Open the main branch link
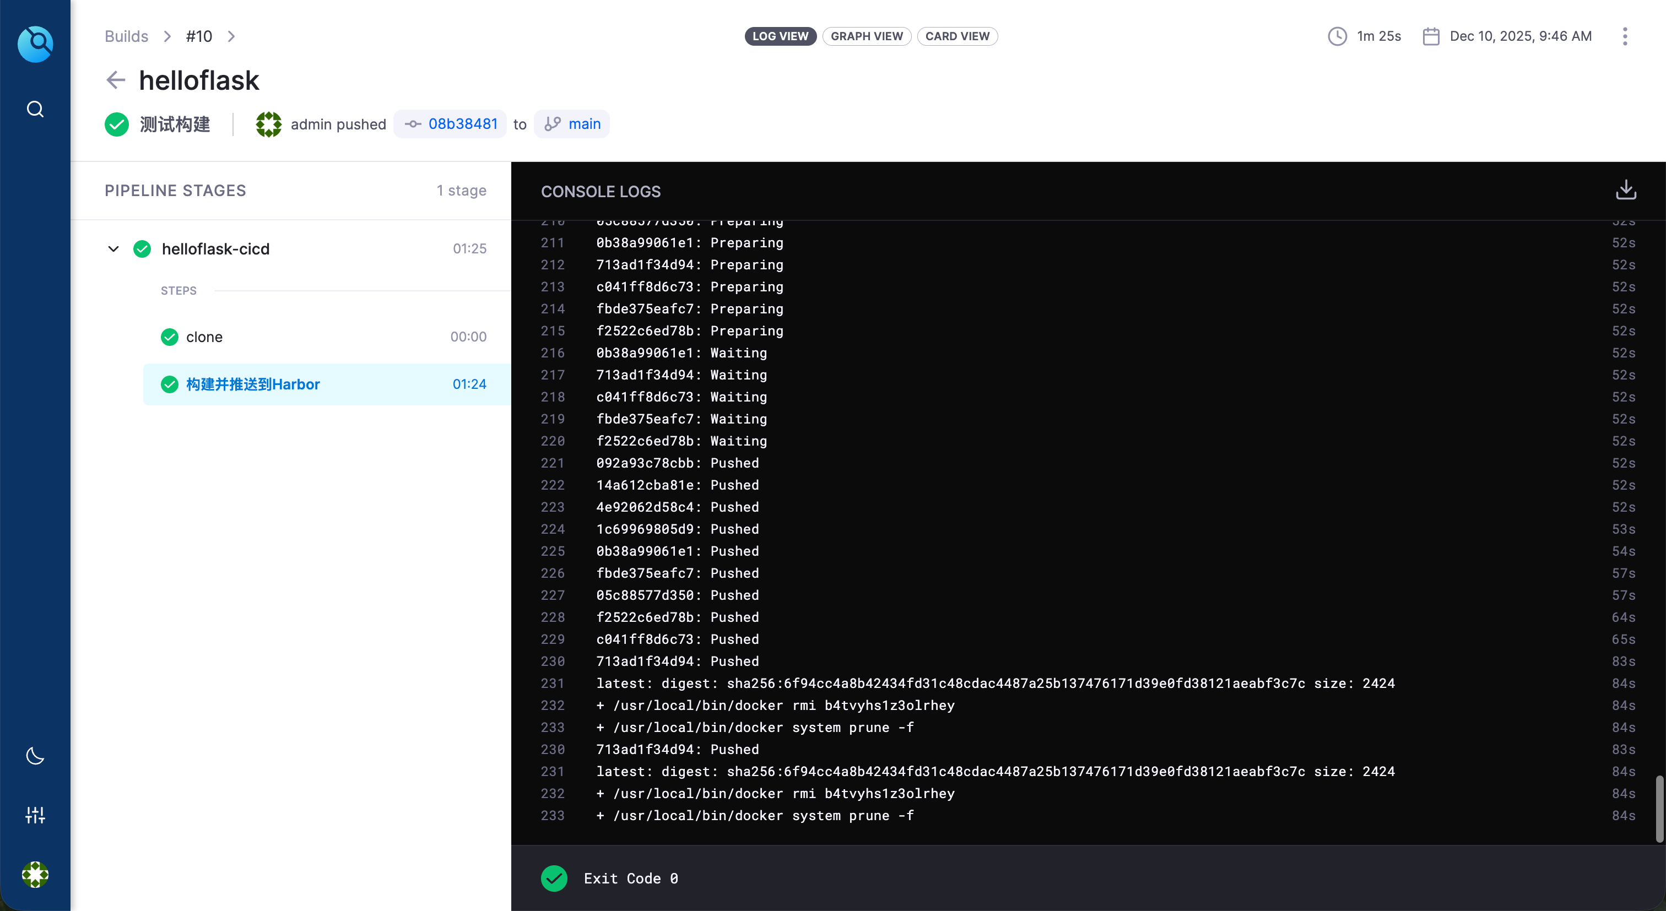Image resolution: width=1666 pixels, height=911 pixels. [x=584, y=124]
